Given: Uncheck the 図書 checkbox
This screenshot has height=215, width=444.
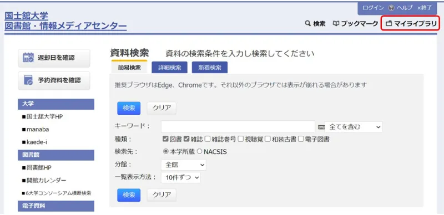Looking at the screenshot, I should point(165,139).
